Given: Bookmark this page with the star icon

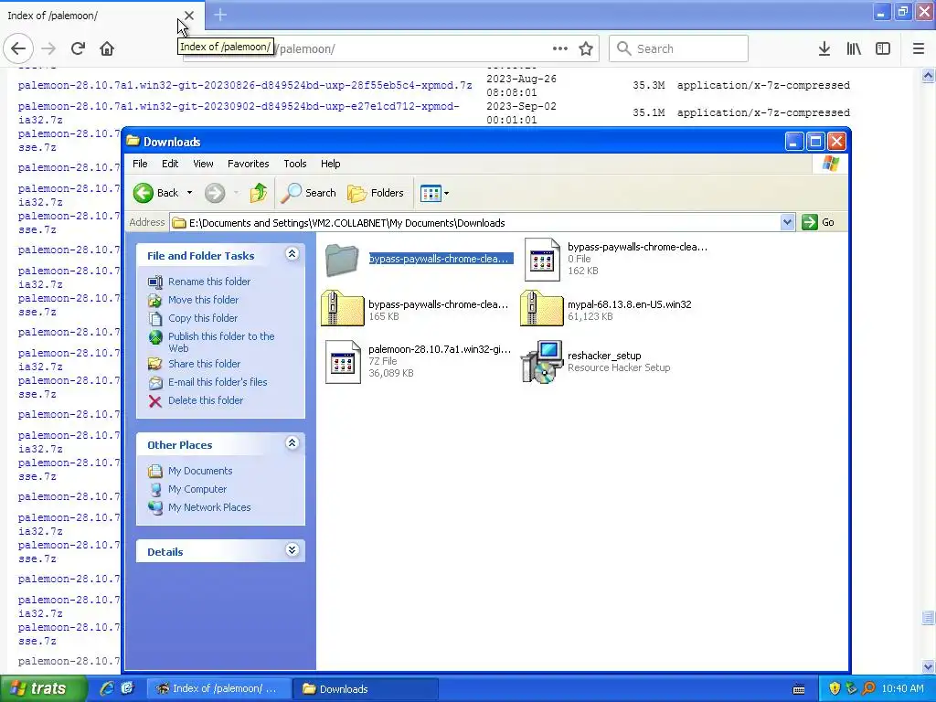Looking at the screenshot, I should coord(586,48).
